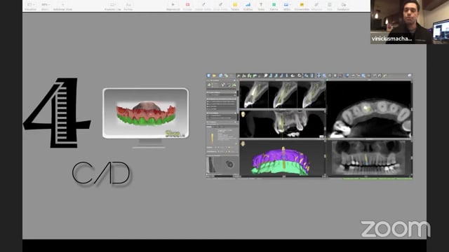Image resolution: width=449 pixels, height=252 pixels.
Task: Click the Keynote Live toolbar icon
Action: [x=112, y=5]
